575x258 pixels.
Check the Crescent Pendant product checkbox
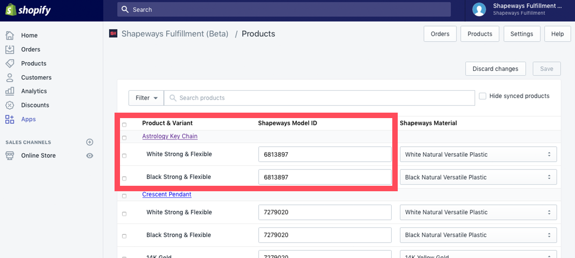tap(124, 196)
